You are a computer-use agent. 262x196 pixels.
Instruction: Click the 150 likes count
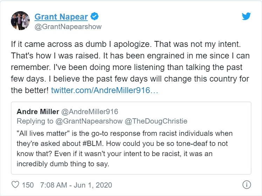pos(28,184)
